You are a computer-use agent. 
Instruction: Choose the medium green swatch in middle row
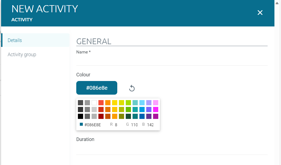(128, 109)
